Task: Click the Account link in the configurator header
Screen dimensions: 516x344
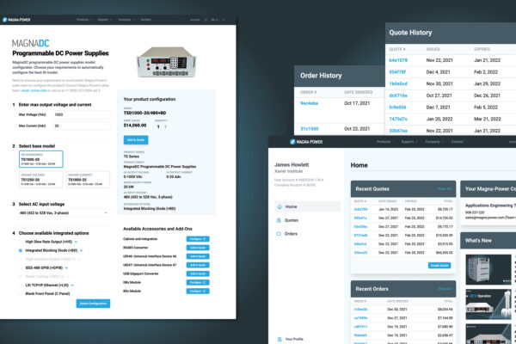Action: point(195,20)
